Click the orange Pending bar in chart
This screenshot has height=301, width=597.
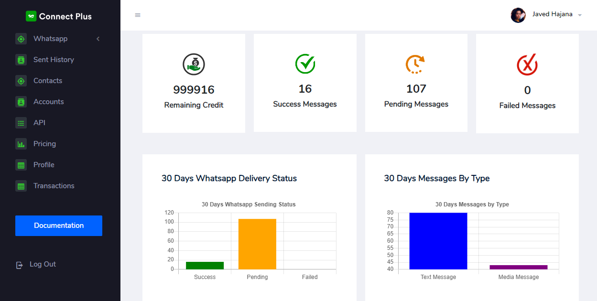(257, 244)
